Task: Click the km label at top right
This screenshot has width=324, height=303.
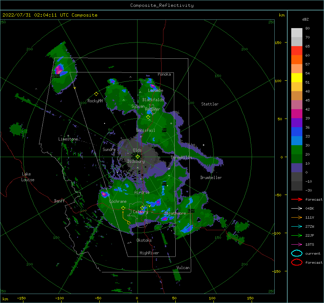Action: tap(282, 15)
